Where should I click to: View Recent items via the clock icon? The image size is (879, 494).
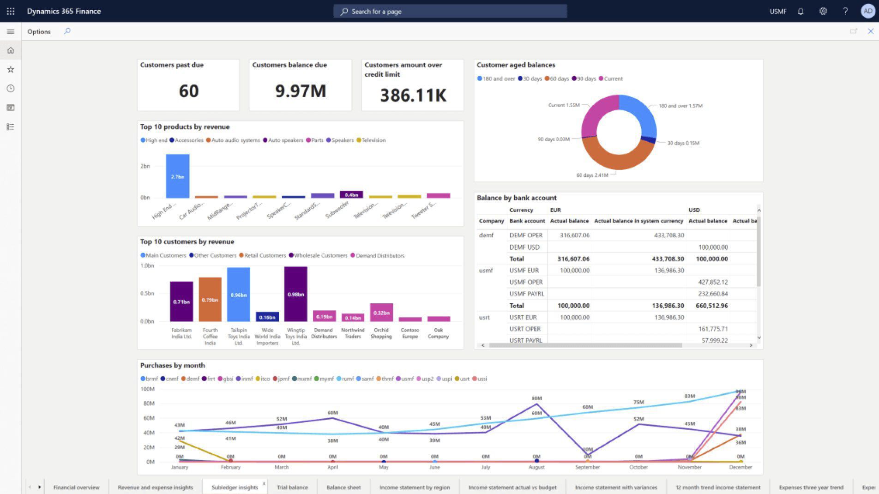tap(11, 88)
